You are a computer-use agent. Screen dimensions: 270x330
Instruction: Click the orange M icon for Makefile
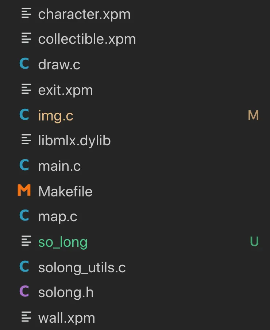click(x=24, y=191)
